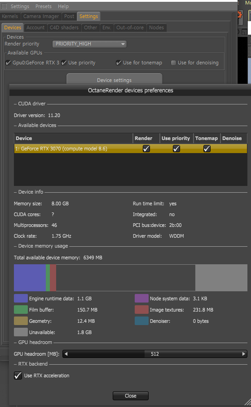Image resolution: width=251 pixels, height=407 pixels.
Task: Select the orange Settings tab
Action: (89, 16)
